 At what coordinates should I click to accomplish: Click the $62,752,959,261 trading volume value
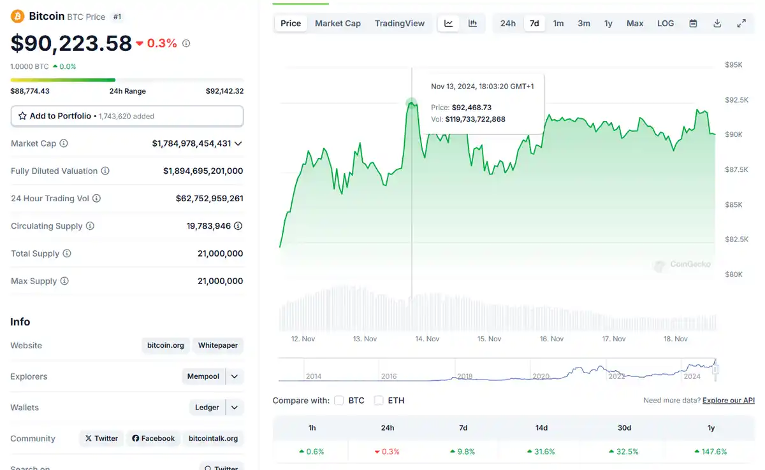210,198
